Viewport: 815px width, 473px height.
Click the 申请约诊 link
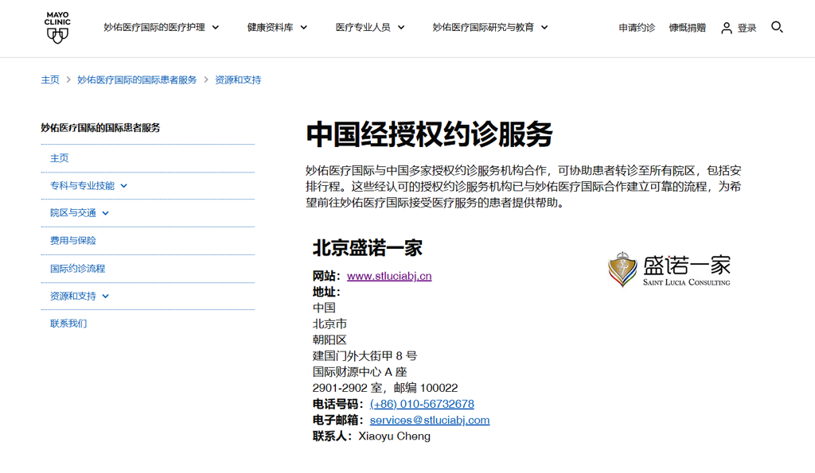tap(637, 28)
